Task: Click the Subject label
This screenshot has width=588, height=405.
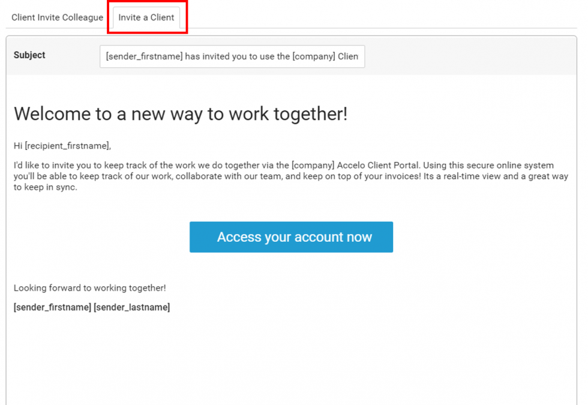Action: coord(29,55)
